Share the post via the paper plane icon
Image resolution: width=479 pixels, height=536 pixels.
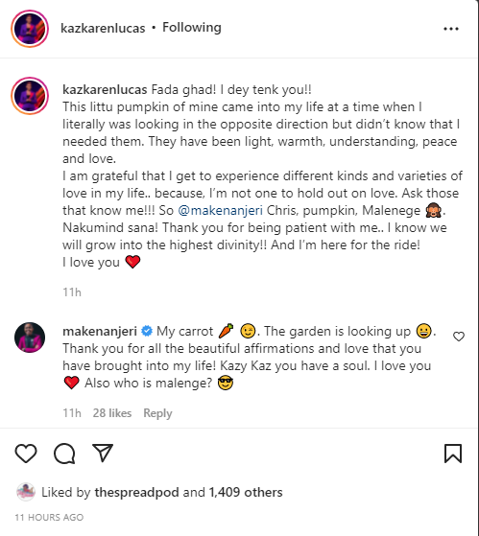[103, 453]
